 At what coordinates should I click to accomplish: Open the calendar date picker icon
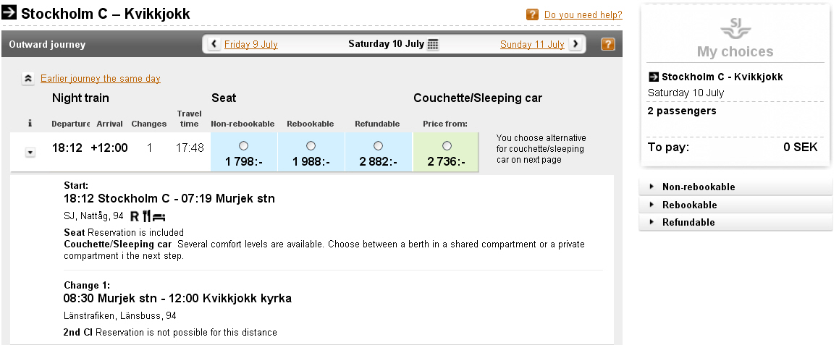click(434, 44)
